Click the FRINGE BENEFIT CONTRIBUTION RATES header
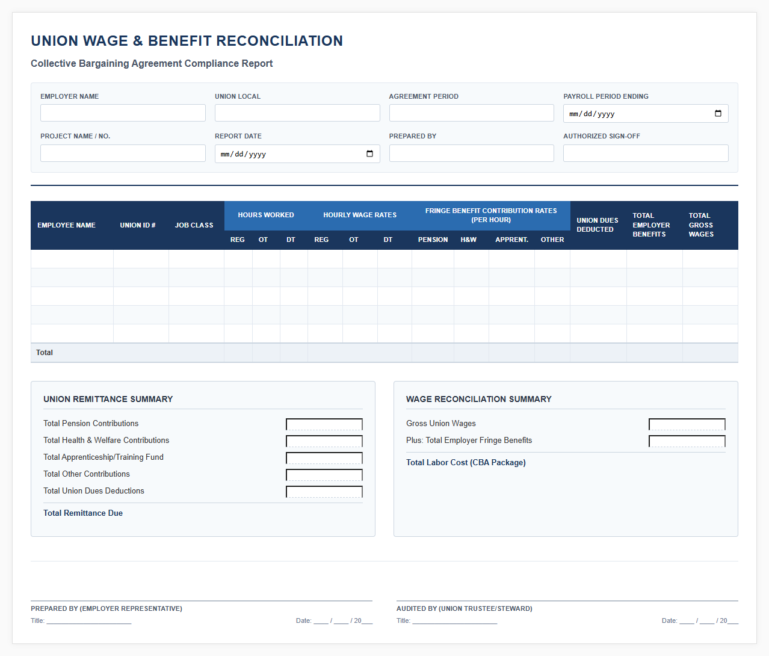This screenshot has height=656, width=769. pos(491,215)
